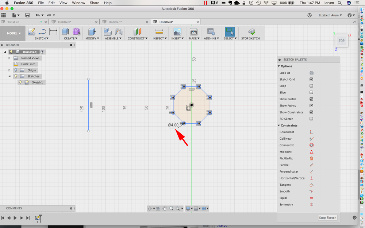Click the New Component icon in Assemble
The image size is (365, 228).
coord(108,31)
